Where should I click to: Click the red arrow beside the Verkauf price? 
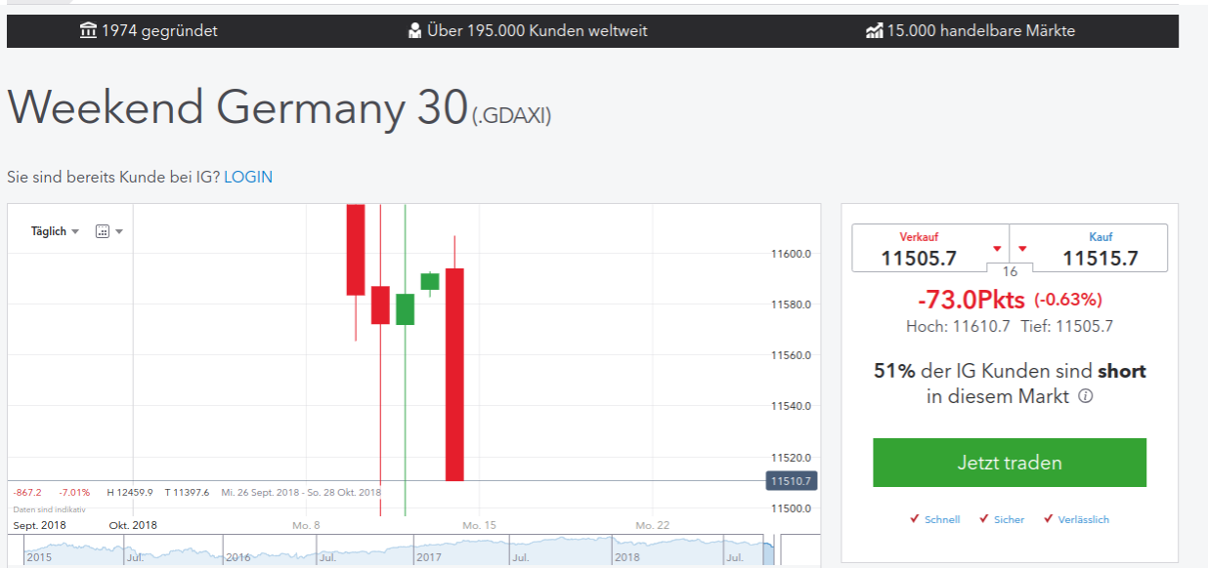pos(999,248)
